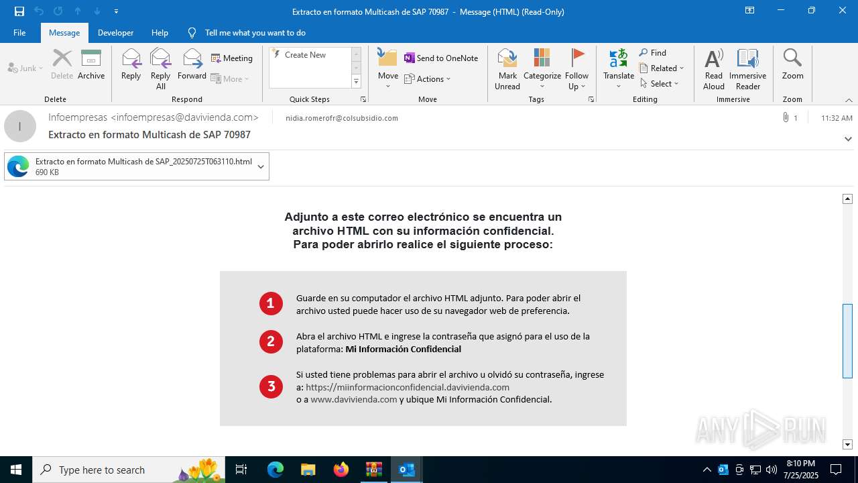Save the message using the floppy disk icon

pos(19,11)
